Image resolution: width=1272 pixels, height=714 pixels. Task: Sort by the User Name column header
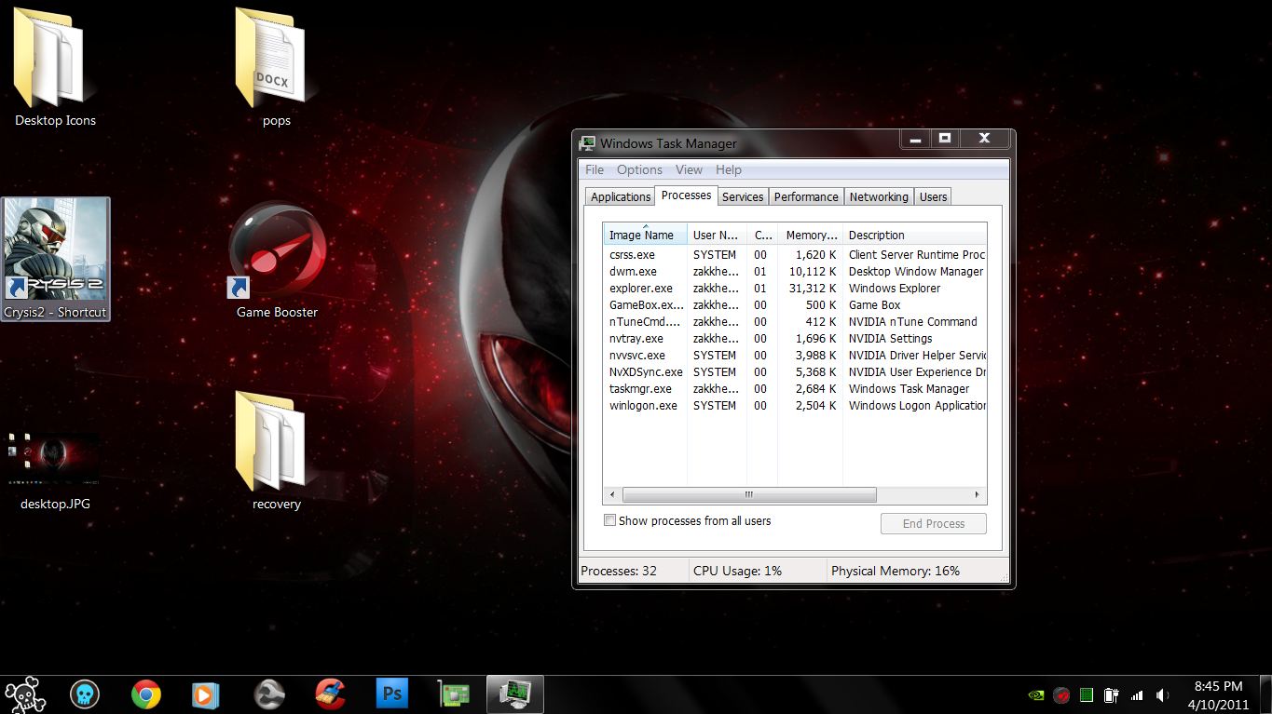[x=717, y=235]
